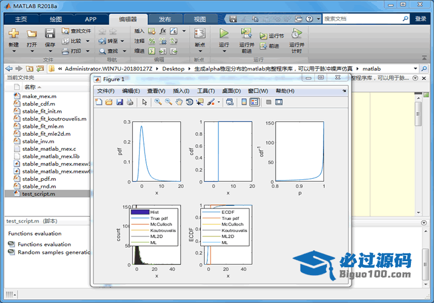Click the Compare (比较) icon
Viewport: 434px width, 303px height.
click(66, 41)
